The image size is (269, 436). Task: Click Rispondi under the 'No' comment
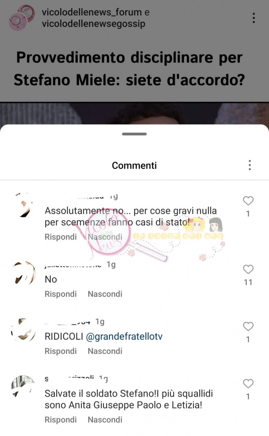point(61,294)
